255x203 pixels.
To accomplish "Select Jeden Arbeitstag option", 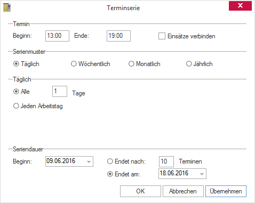I will (x=16, y=106).
